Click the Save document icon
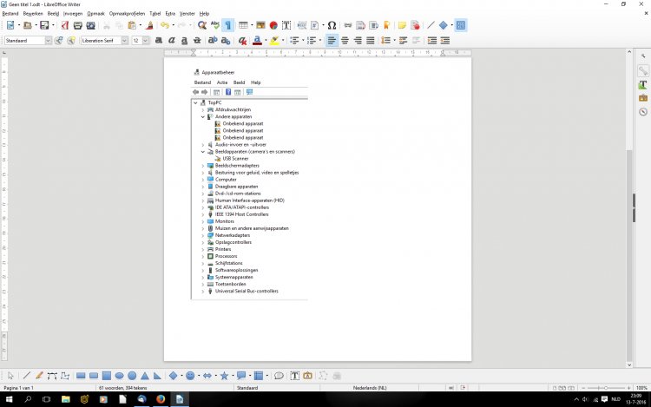Image resolution: width=651 pixels, height=407 pixels. click(x=43, y=26)
